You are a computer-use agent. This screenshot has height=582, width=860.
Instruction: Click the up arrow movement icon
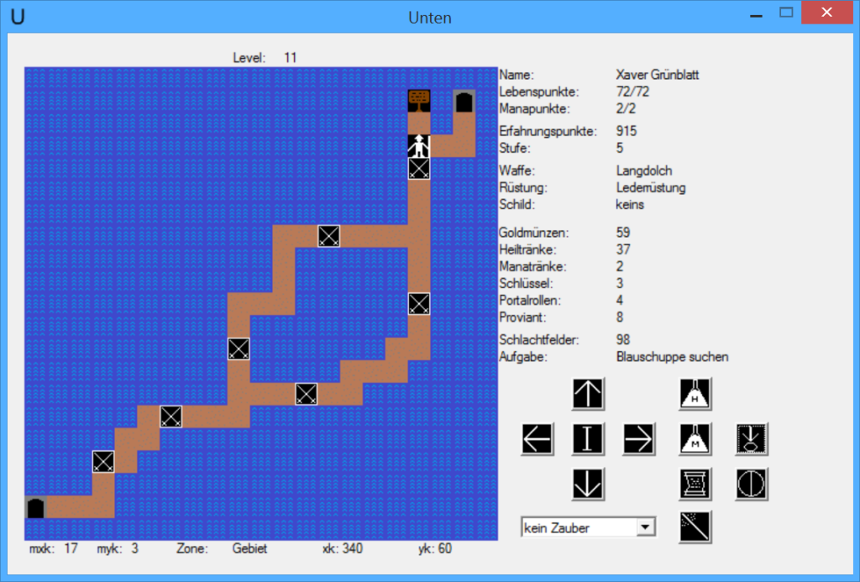coord(588,394)
